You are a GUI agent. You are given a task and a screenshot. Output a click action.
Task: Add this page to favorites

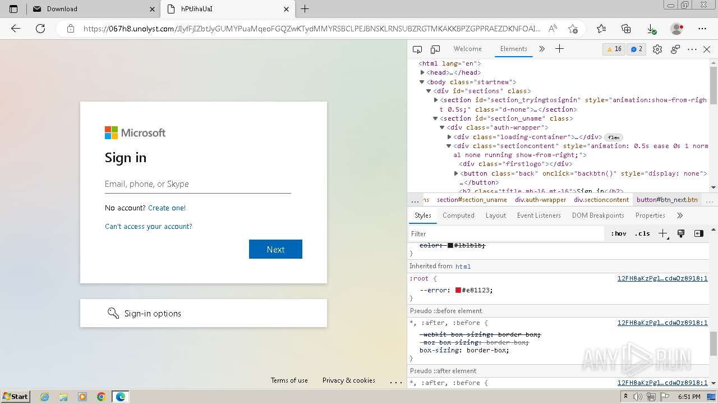573,29
